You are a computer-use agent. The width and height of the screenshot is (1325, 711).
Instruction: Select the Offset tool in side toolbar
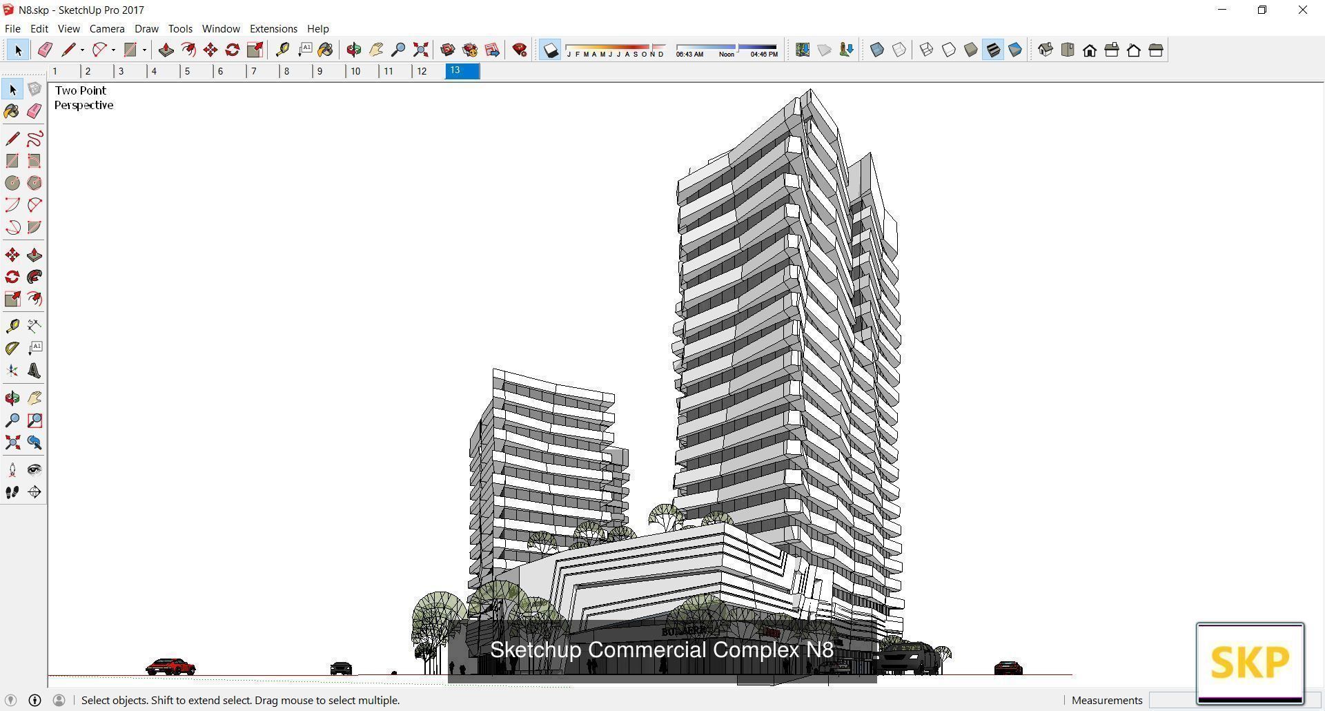[x=35, y=299]
